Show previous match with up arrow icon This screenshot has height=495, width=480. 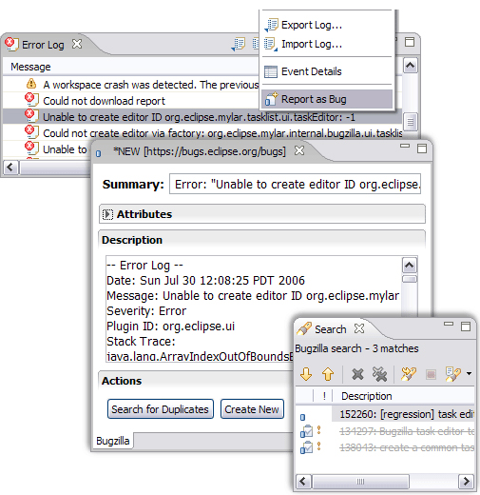click(328, 374)
